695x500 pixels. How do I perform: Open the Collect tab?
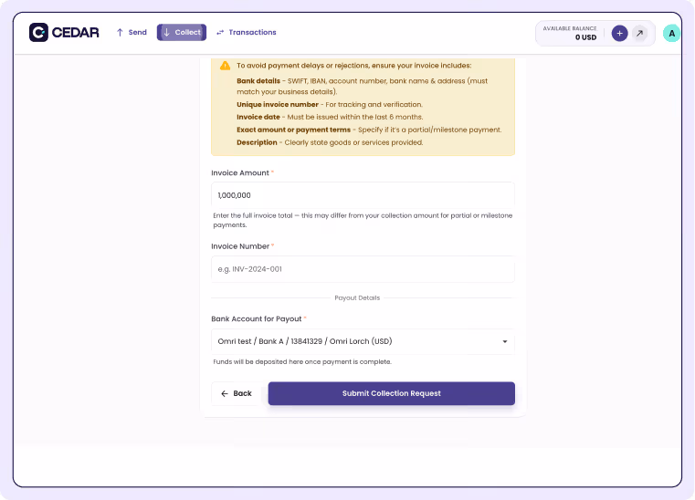click(x=182, y=32)
